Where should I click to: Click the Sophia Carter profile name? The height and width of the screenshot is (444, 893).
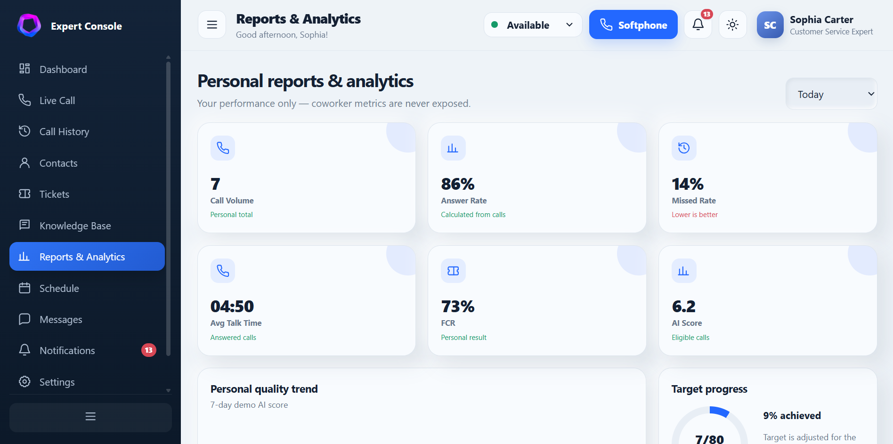(x=821, y=20)
